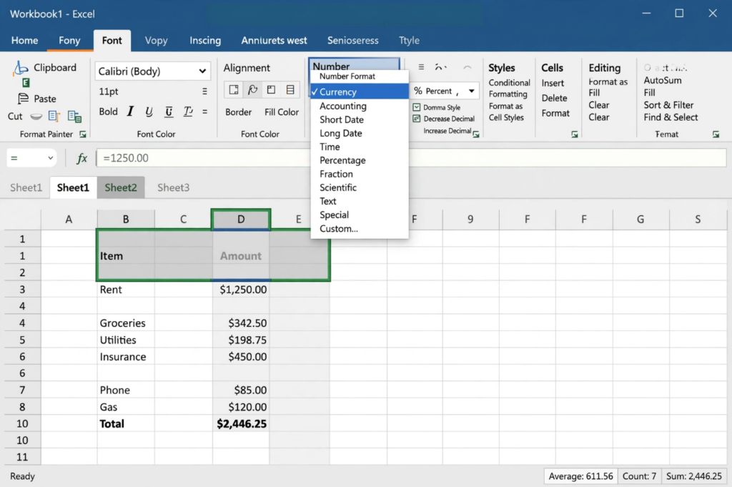Click the bowl-shaped icon beside Cut

[36, 117]
